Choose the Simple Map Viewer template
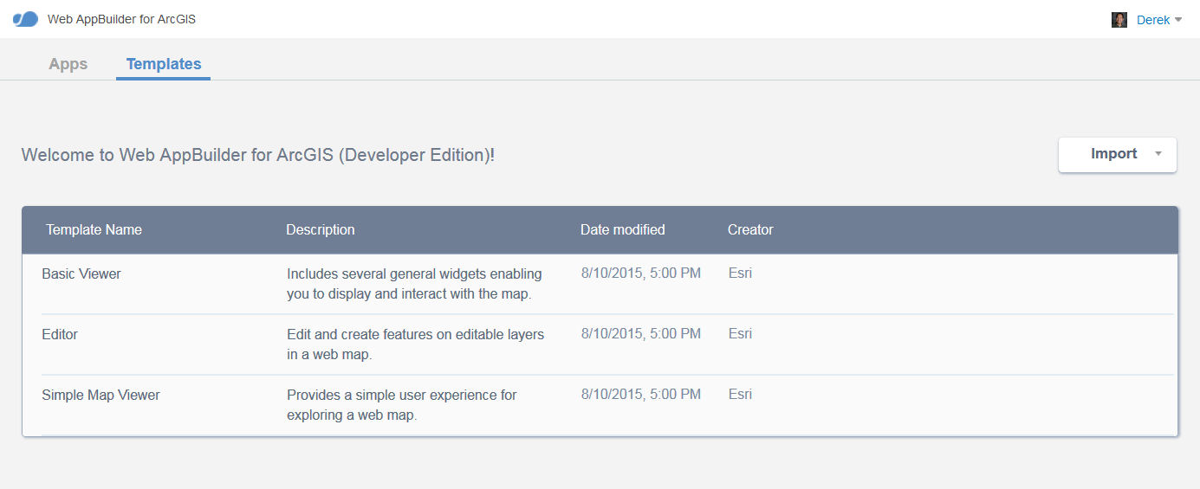This screenshot has width=1200, height=489. [101, 395]
